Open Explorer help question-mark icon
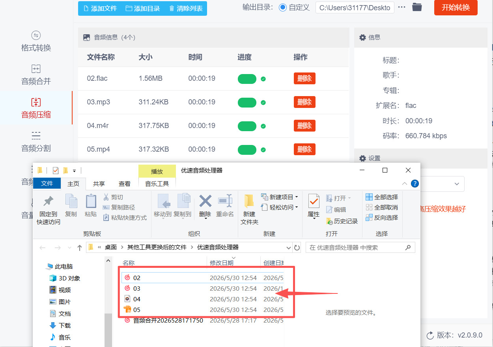 415,184
